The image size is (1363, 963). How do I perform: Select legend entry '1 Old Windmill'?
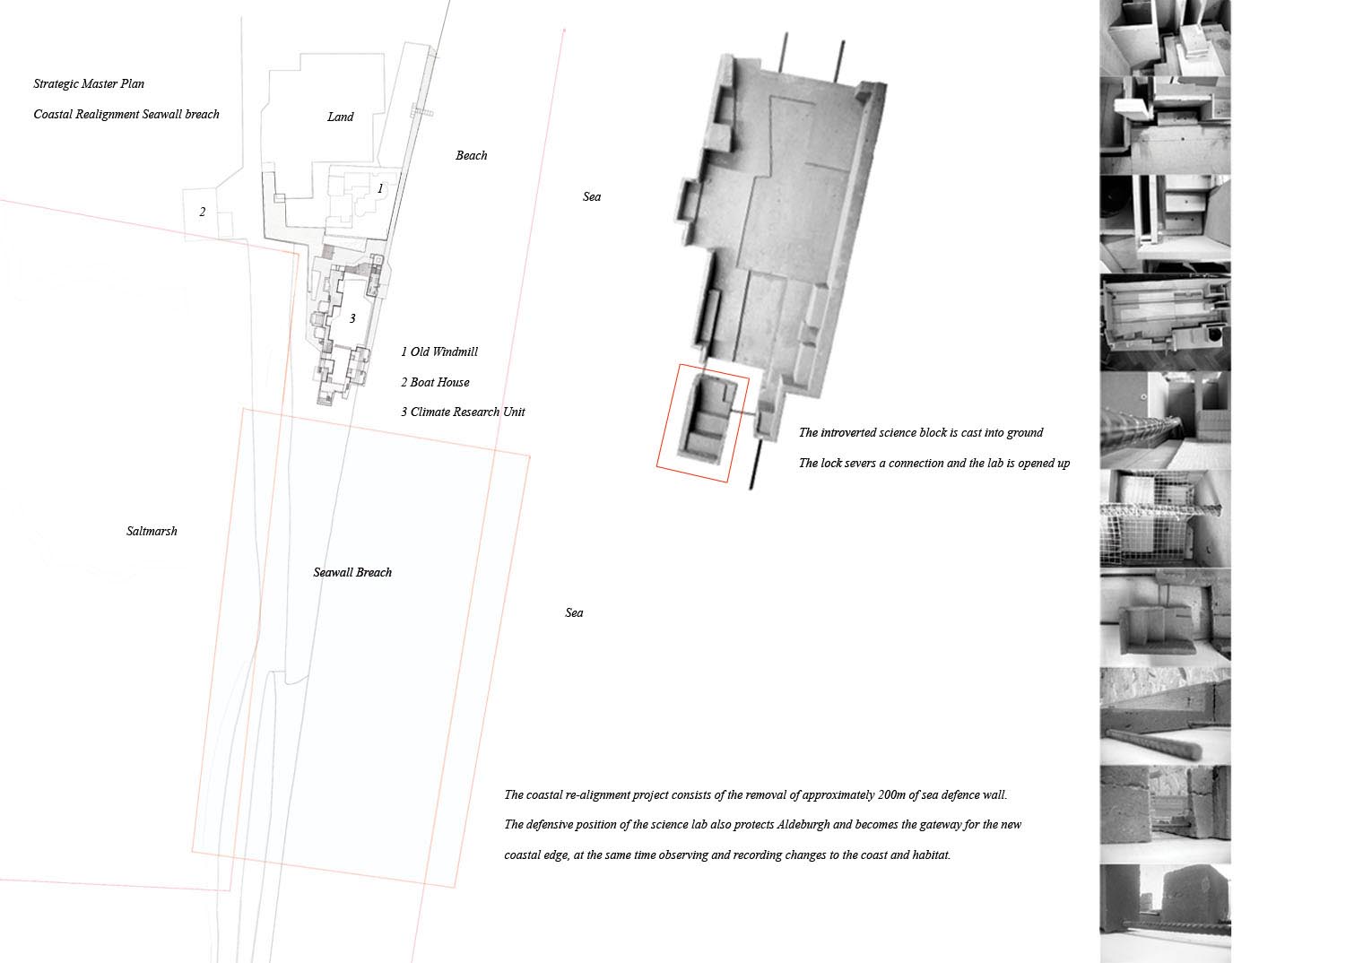(x=439, y=352)
